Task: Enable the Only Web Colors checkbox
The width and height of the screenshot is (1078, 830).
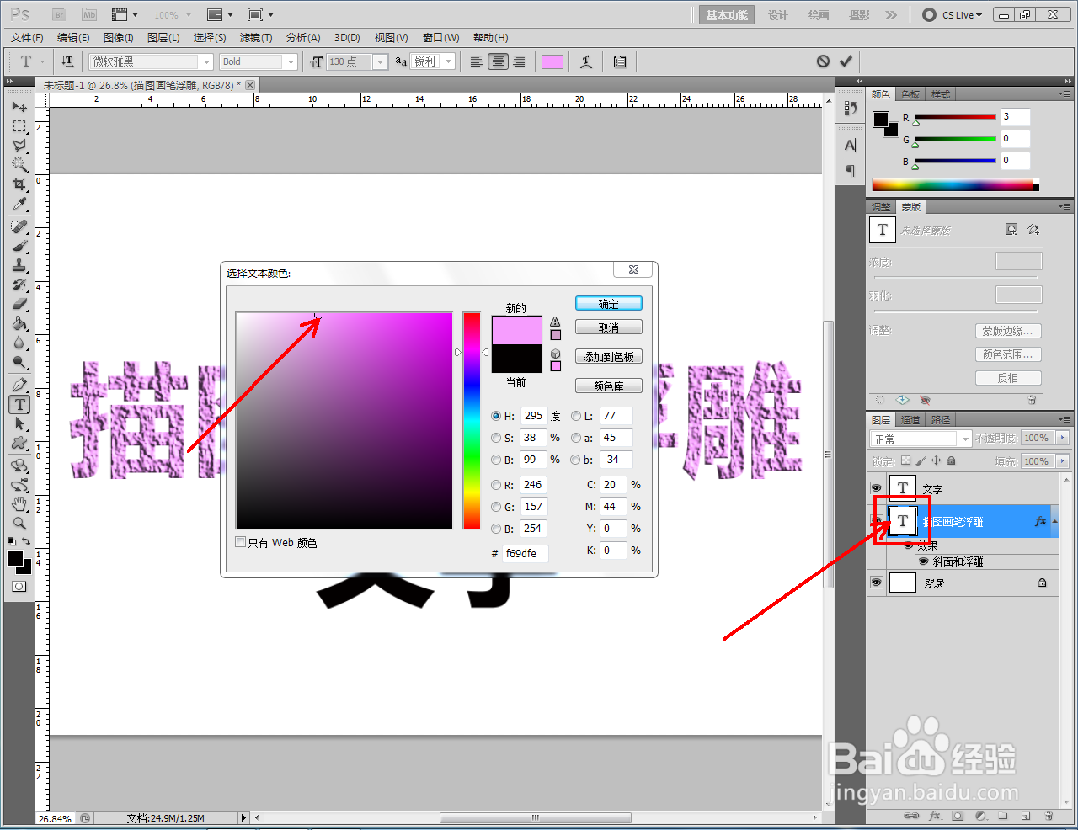Action: pyautogui.click(x=241, y=542)
